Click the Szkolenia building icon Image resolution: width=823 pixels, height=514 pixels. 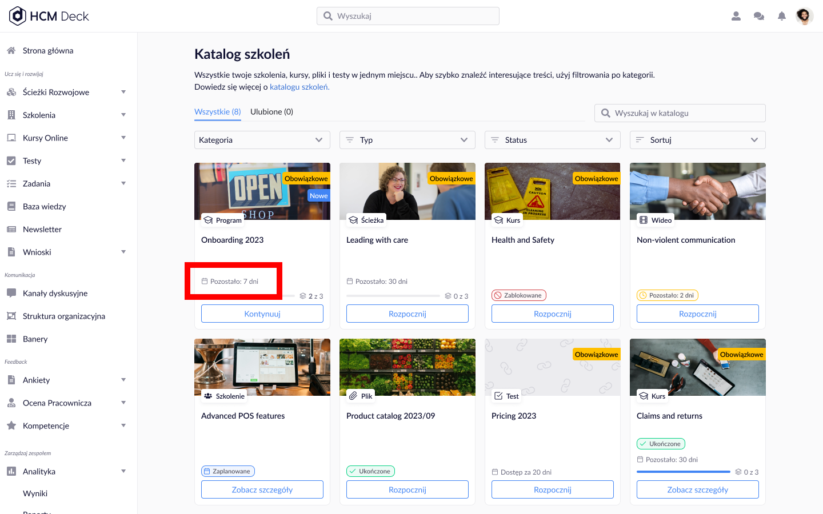coord(11,115)
